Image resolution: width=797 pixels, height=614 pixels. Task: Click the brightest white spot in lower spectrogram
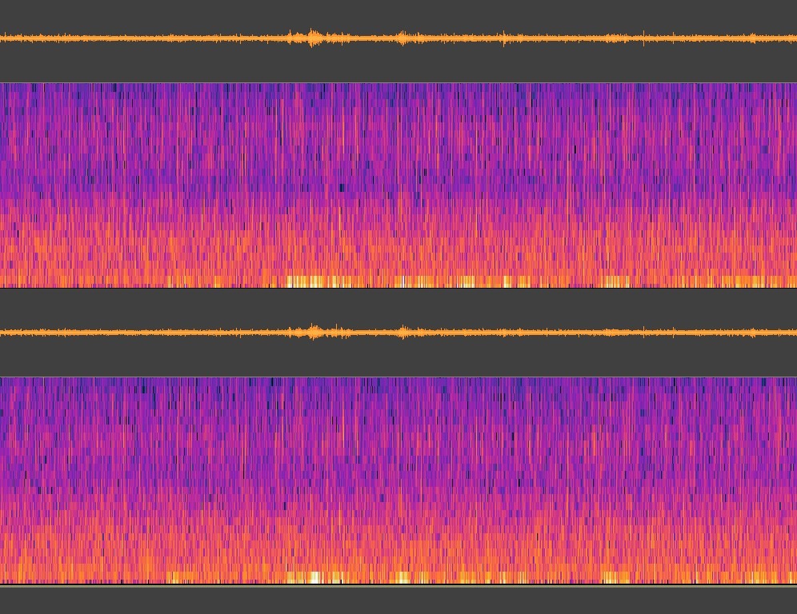314,577
